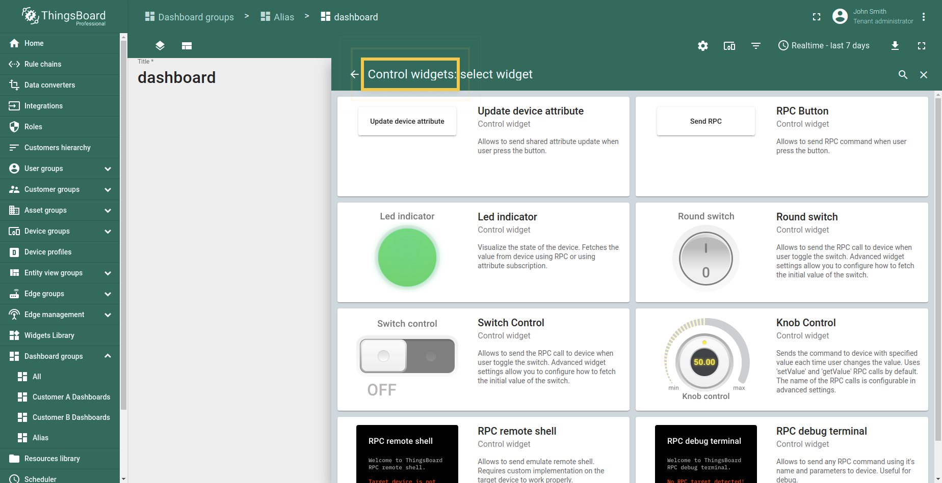Expand Edge management chevron
The height and width of the screenshot is (483, 942).
coord(108,315)
